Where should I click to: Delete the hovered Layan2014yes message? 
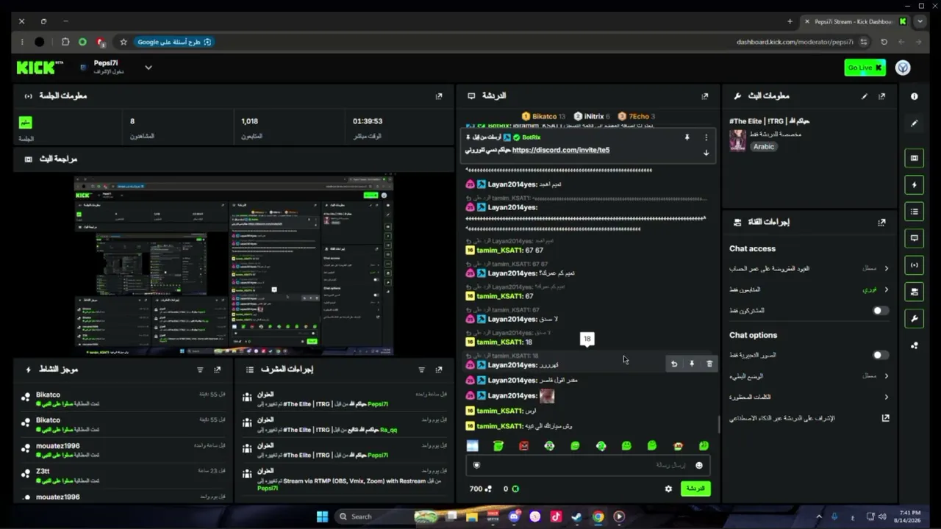tap(709, 364)
